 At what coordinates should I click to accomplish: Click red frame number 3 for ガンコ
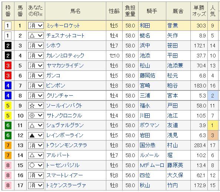click(x=8, y=76)
